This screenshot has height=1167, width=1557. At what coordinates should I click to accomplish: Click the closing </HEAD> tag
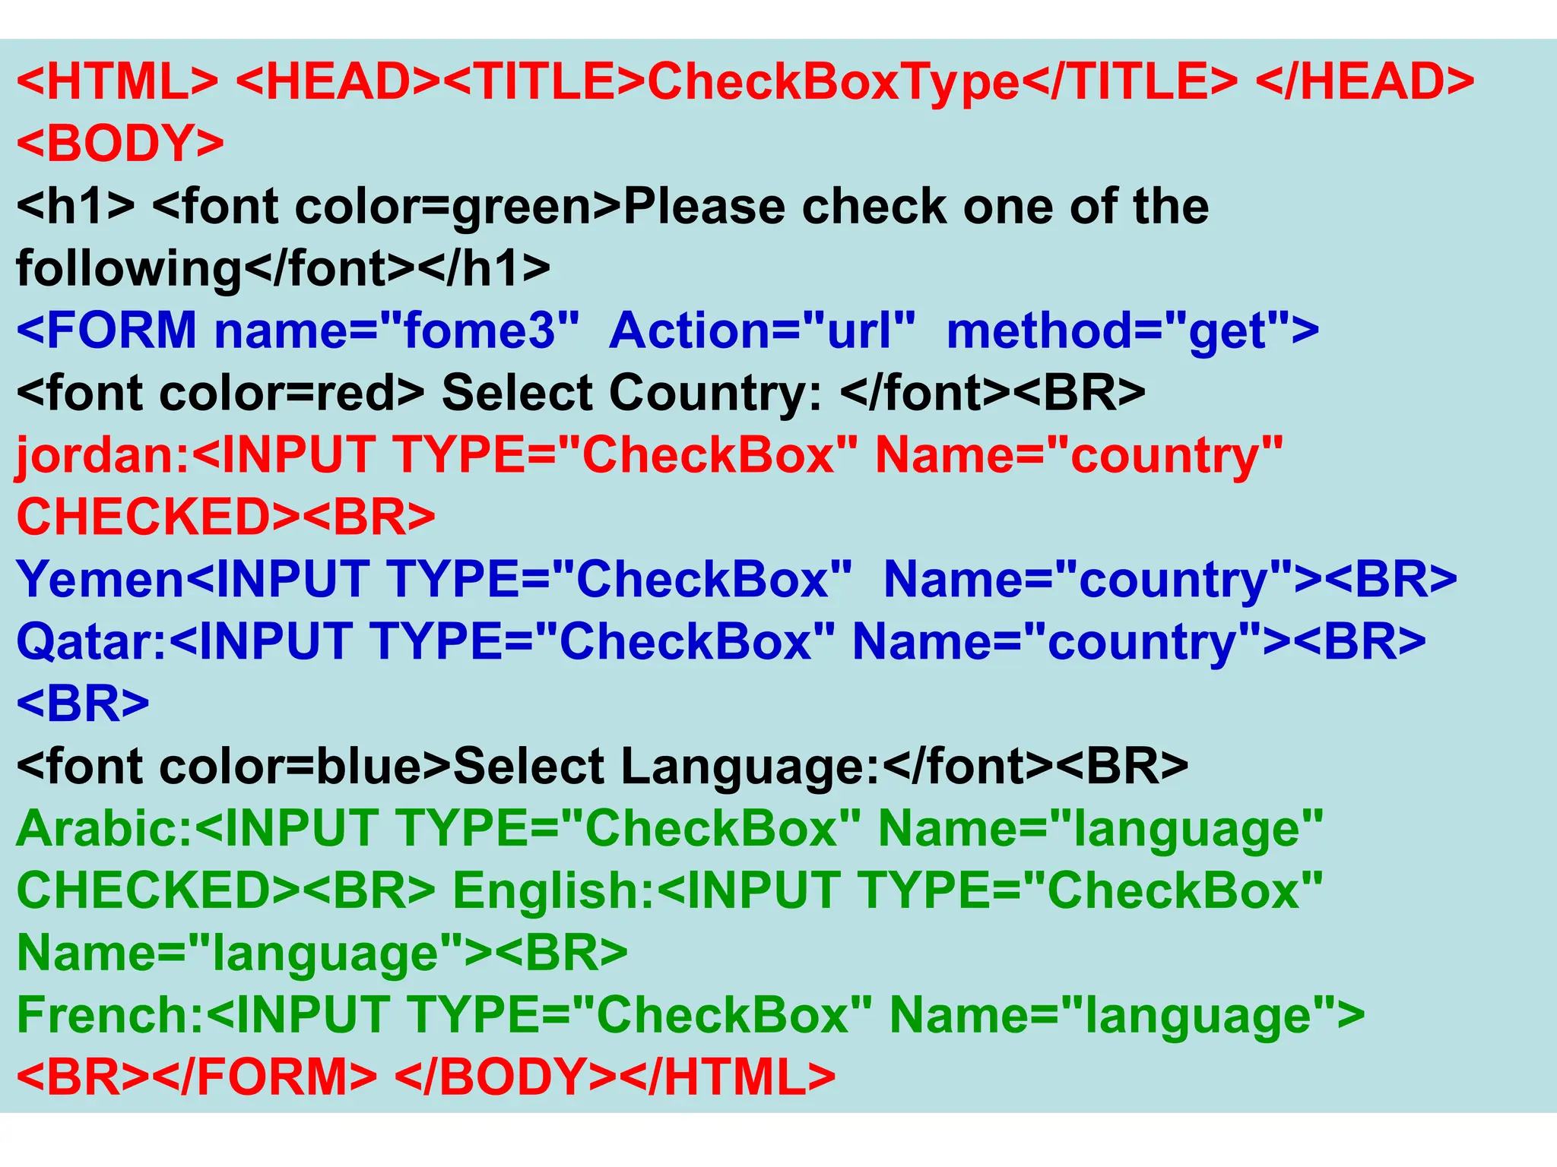click(1364, 82)
